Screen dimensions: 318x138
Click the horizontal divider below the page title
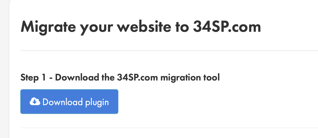click(169, 51)
